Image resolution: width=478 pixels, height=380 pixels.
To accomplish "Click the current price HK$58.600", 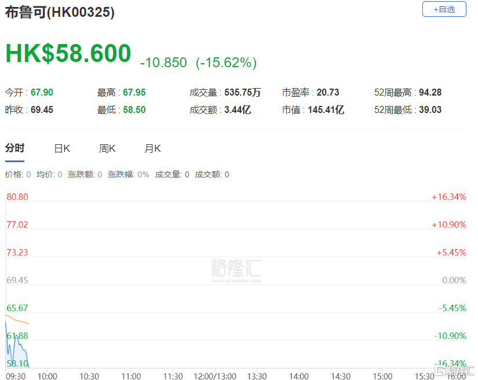I will pyautogui.click(x=68, y=53).
